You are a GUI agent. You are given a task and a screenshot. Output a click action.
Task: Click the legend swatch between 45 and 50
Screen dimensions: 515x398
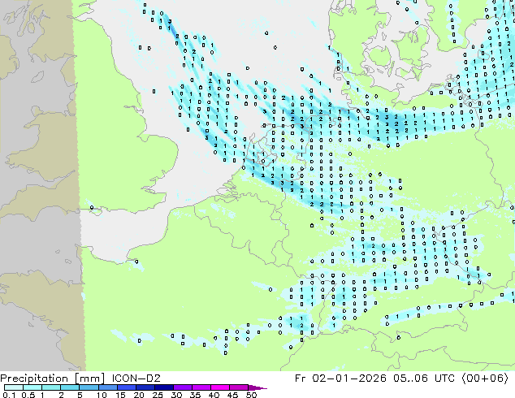click(239, 387)
